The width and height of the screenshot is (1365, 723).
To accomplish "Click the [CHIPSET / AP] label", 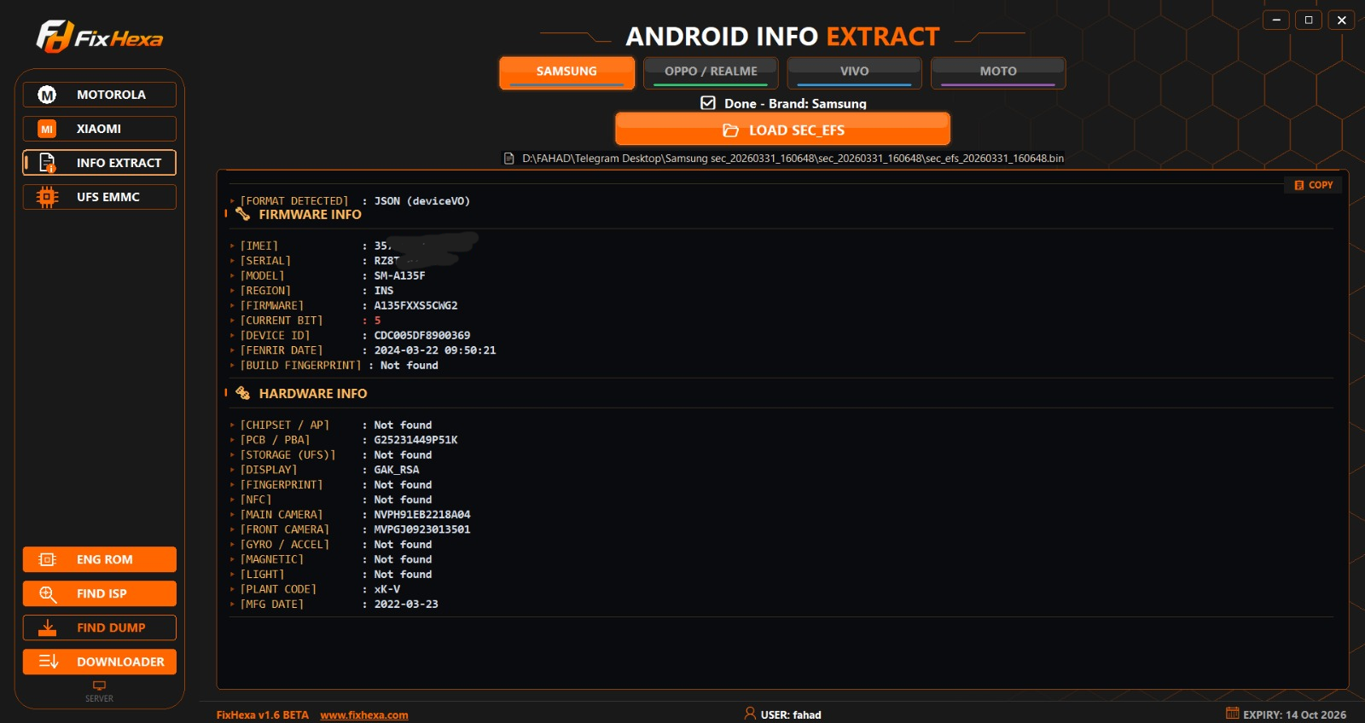I will click(x=284, y=425).
